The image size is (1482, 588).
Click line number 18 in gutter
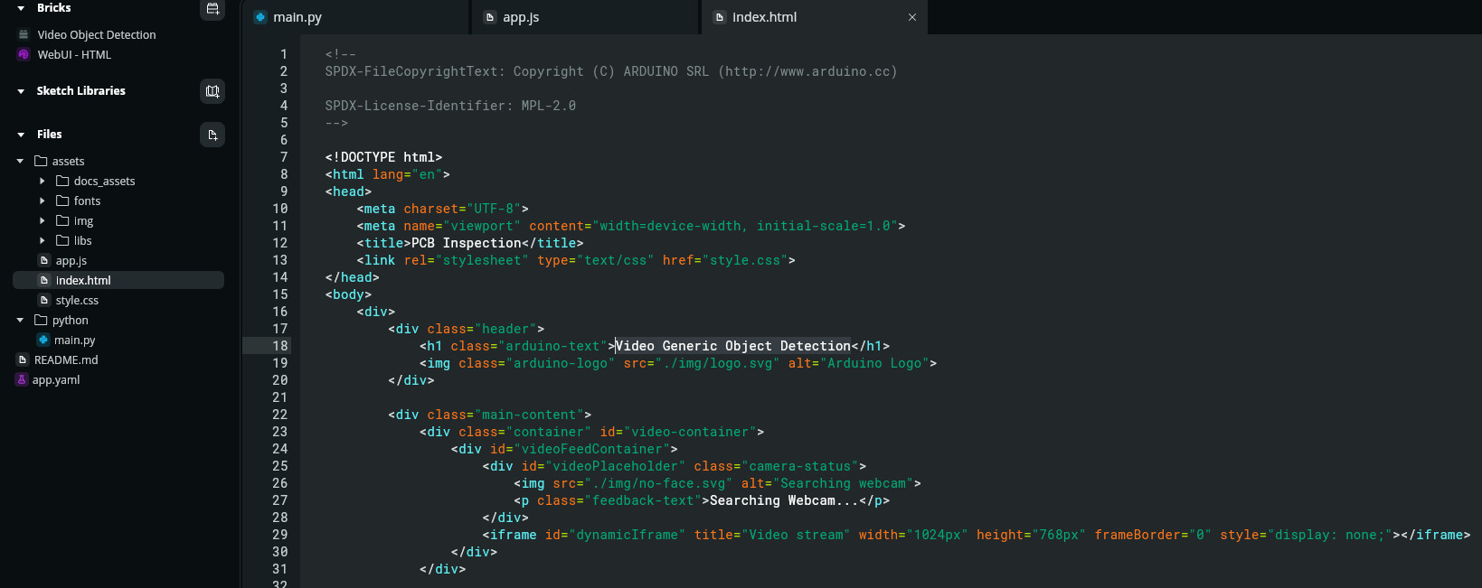coord(280,346)
